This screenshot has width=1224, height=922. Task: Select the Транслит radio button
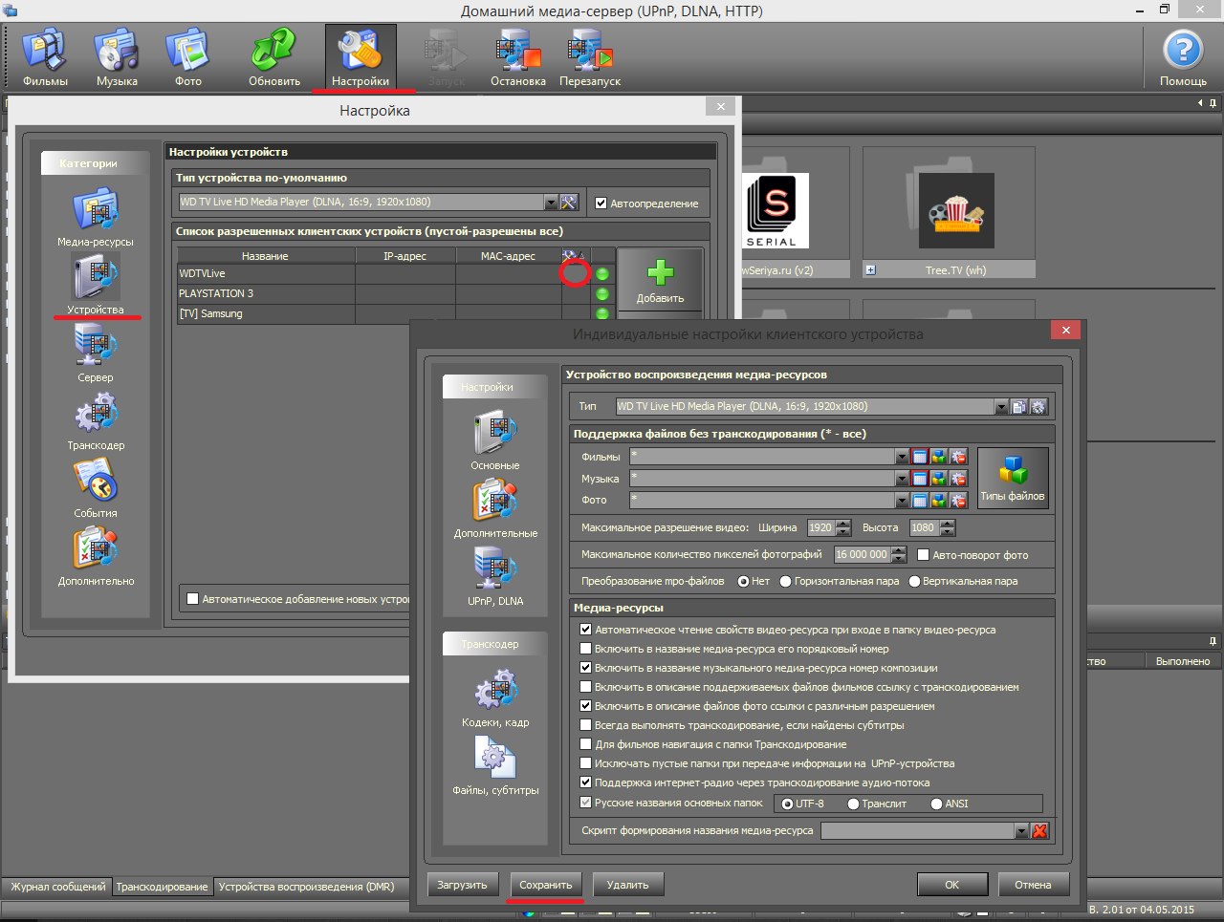click(x=853, y=804)
